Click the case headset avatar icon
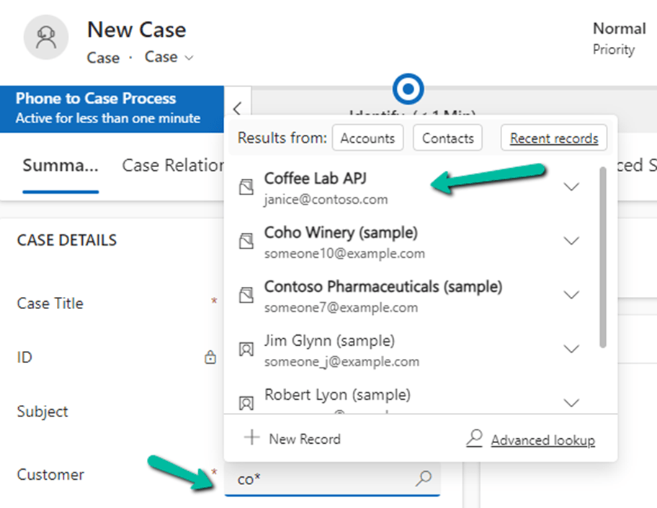Image resolution: width=657 pixels, height=508 pixels. point(46,38)
